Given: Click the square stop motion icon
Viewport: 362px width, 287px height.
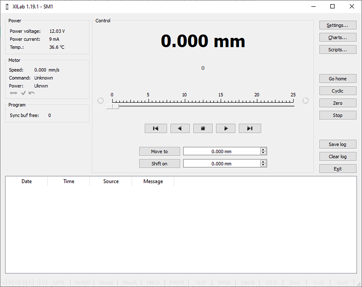Looking at the screenshot, I should pos(203,128).
